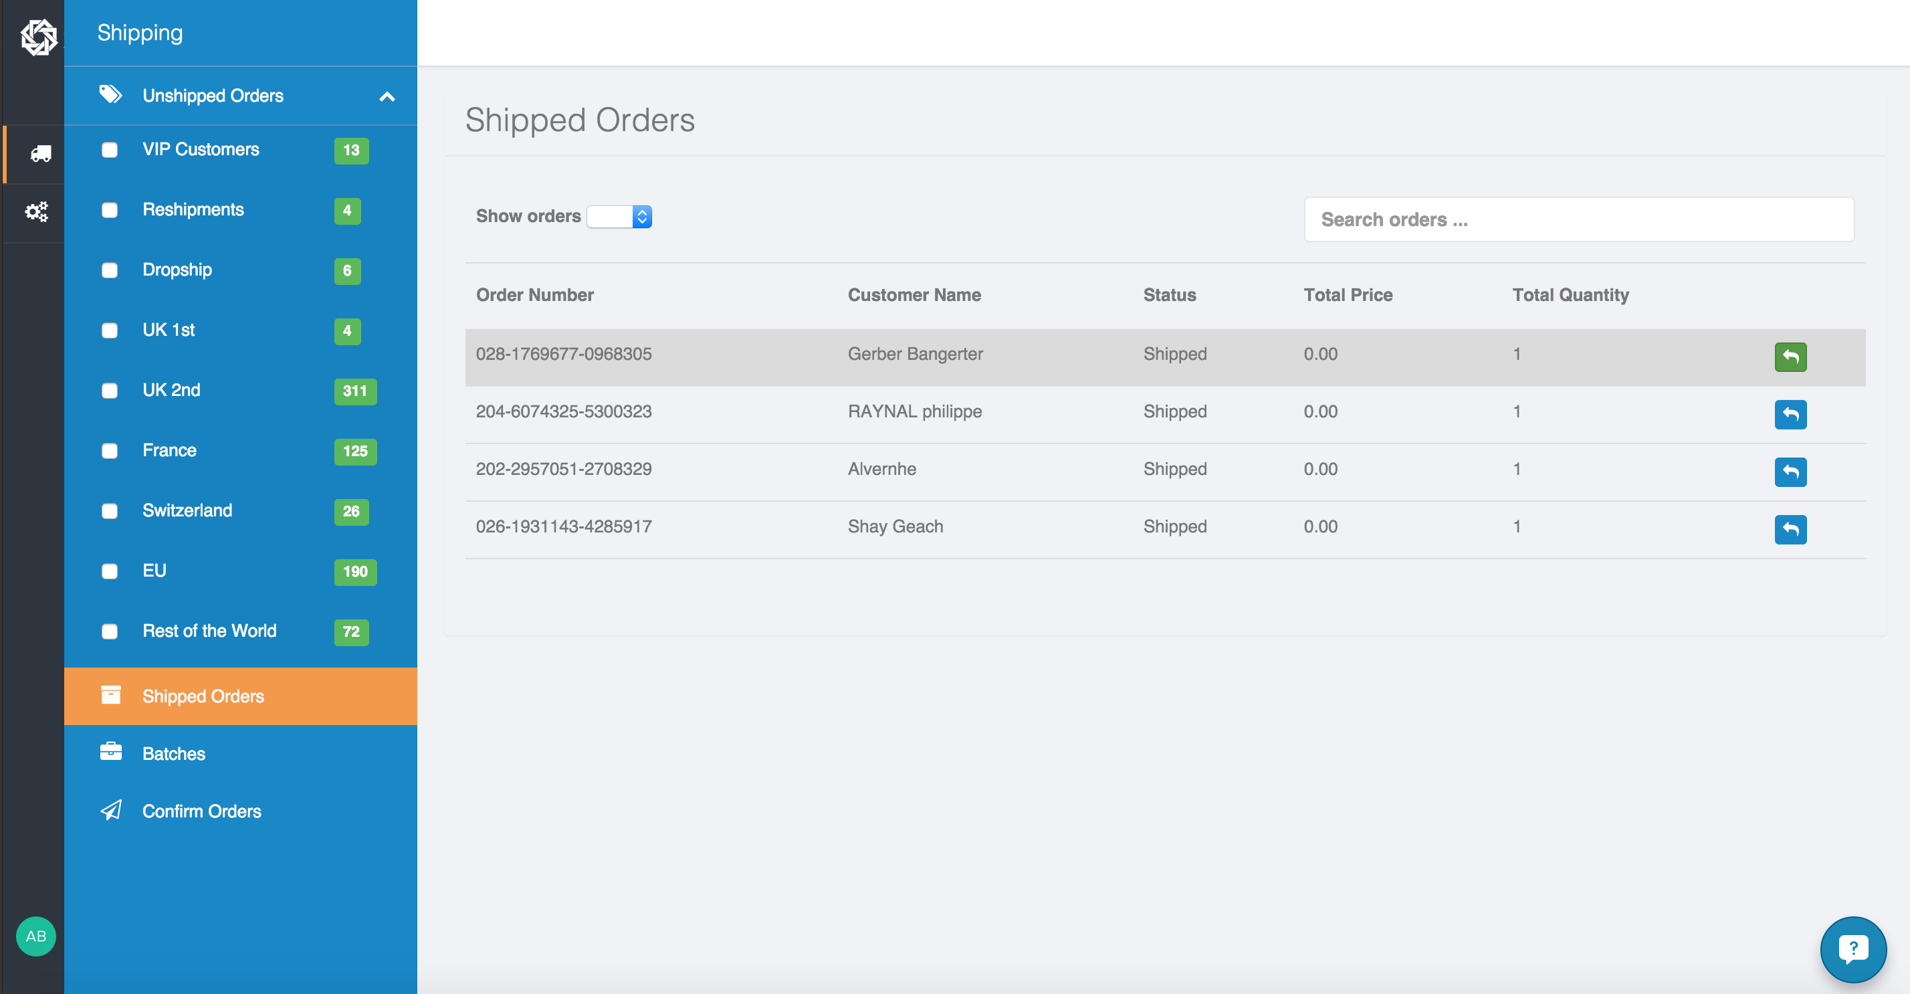Viewport: 1910px width, 994px height.
Task: Collapse the Unshipped Orders chevron
Action: point(387,96)
